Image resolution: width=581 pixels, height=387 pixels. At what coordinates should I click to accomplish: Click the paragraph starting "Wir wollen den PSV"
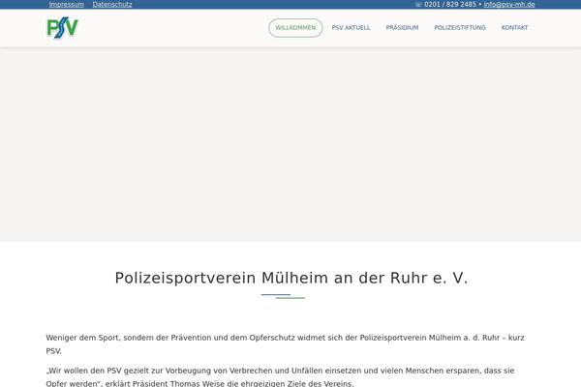click(x=280, y=376)
